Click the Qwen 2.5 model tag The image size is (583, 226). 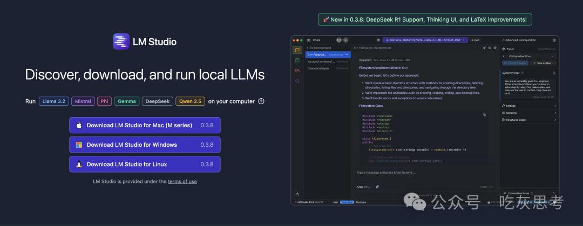190,101
